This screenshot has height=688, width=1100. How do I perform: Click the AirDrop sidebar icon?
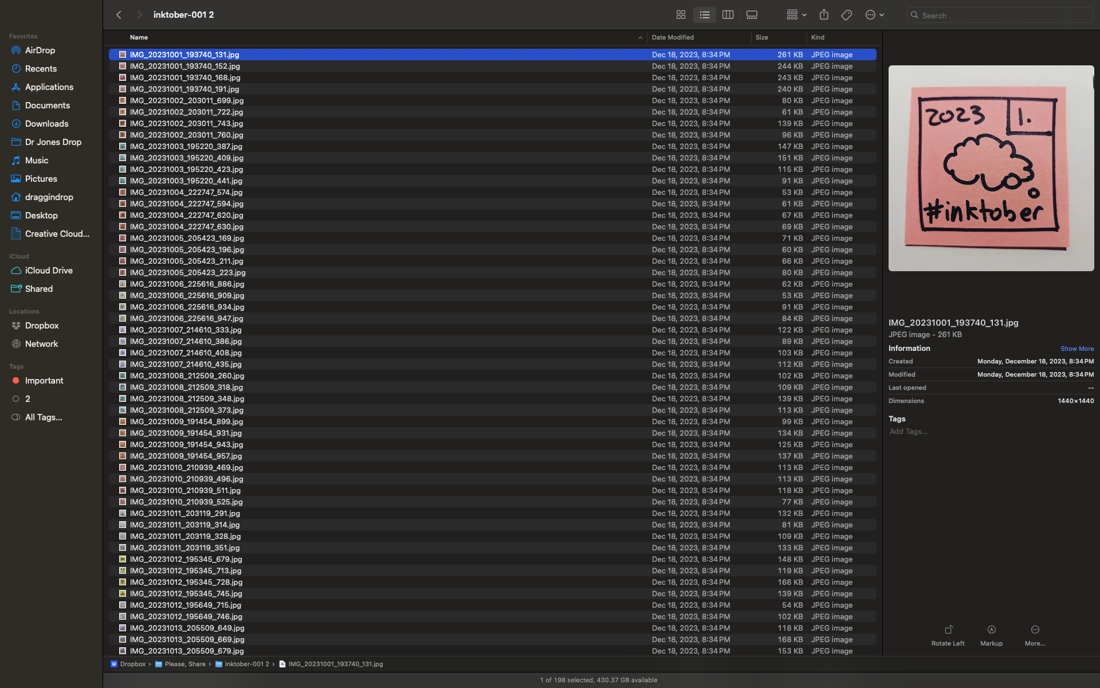15,50
